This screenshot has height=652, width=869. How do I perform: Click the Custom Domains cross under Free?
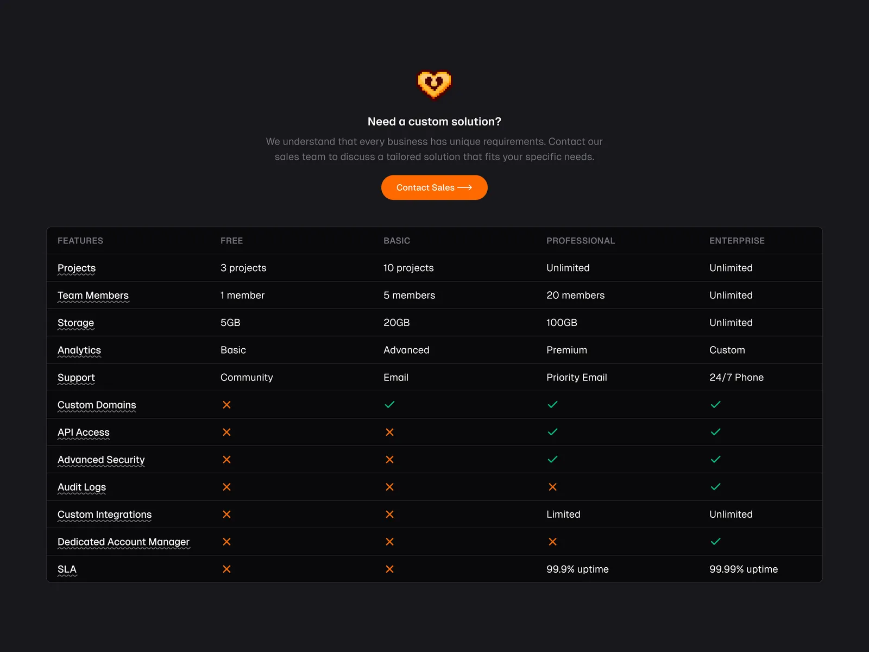pyautogui.click(x=226, y=405)
